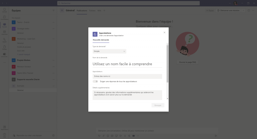
Task: Open more options for Marketing - Lead Gen
Action: click(53, 39)
